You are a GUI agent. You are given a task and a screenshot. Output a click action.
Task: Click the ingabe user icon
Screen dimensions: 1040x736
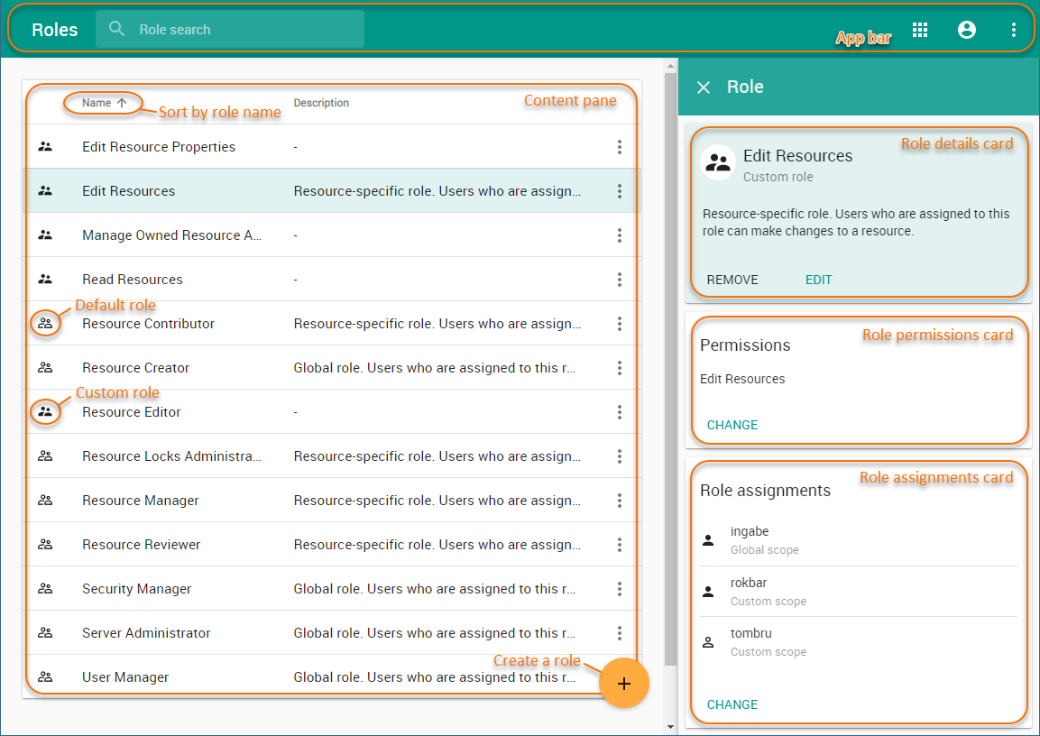click(708, 540)
